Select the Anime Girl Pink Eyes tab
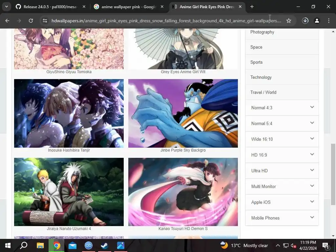This screenshot has width=336, height=252. click(x=207, y=7)
